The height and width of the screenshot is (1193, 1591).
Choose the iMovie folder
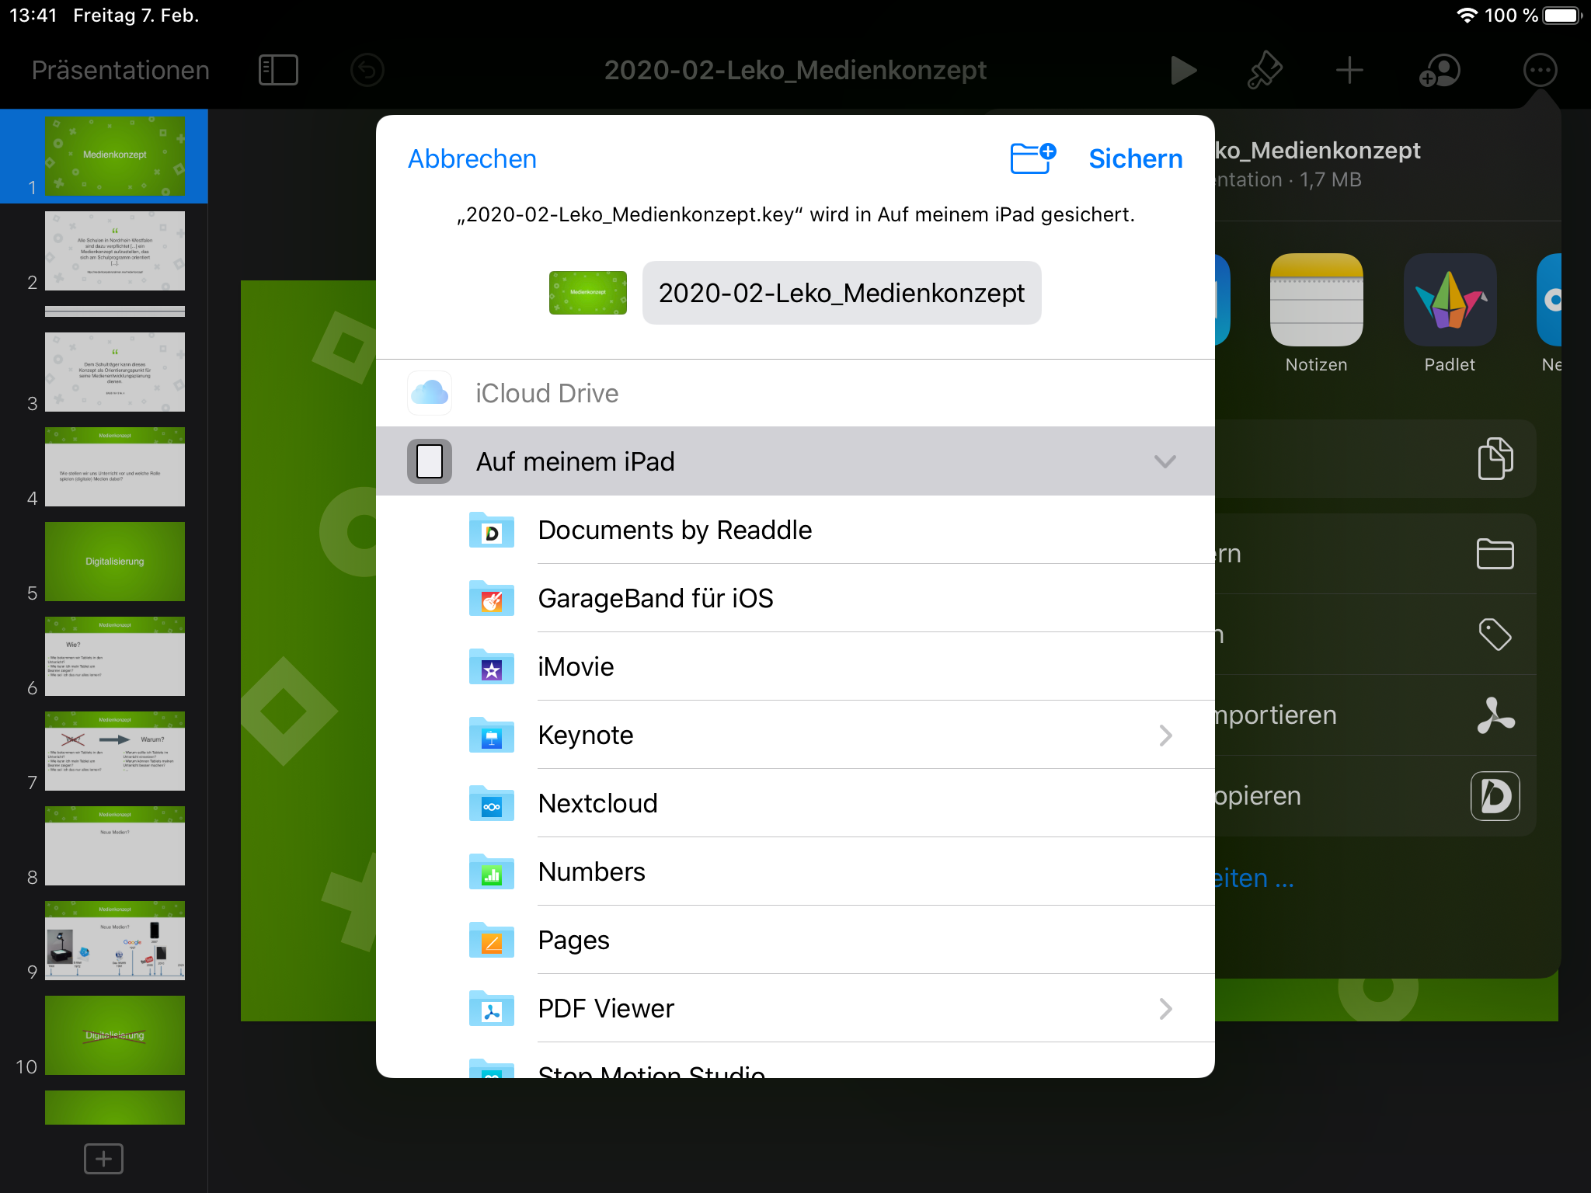[x=795, y=666]
